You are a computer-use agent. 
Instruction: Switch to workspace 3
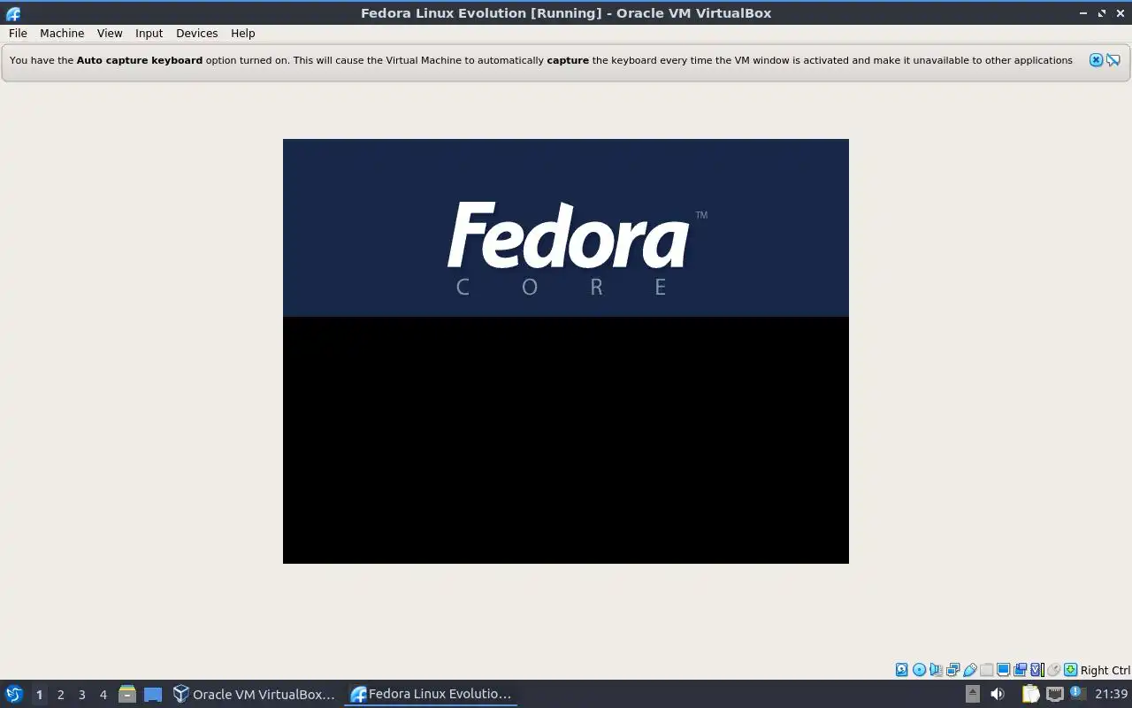pyautogui.click(x=81, y=695)
